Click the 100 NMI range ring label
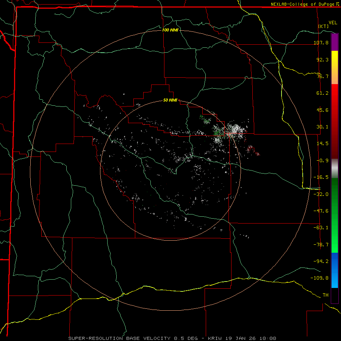 tap(170, 30)
